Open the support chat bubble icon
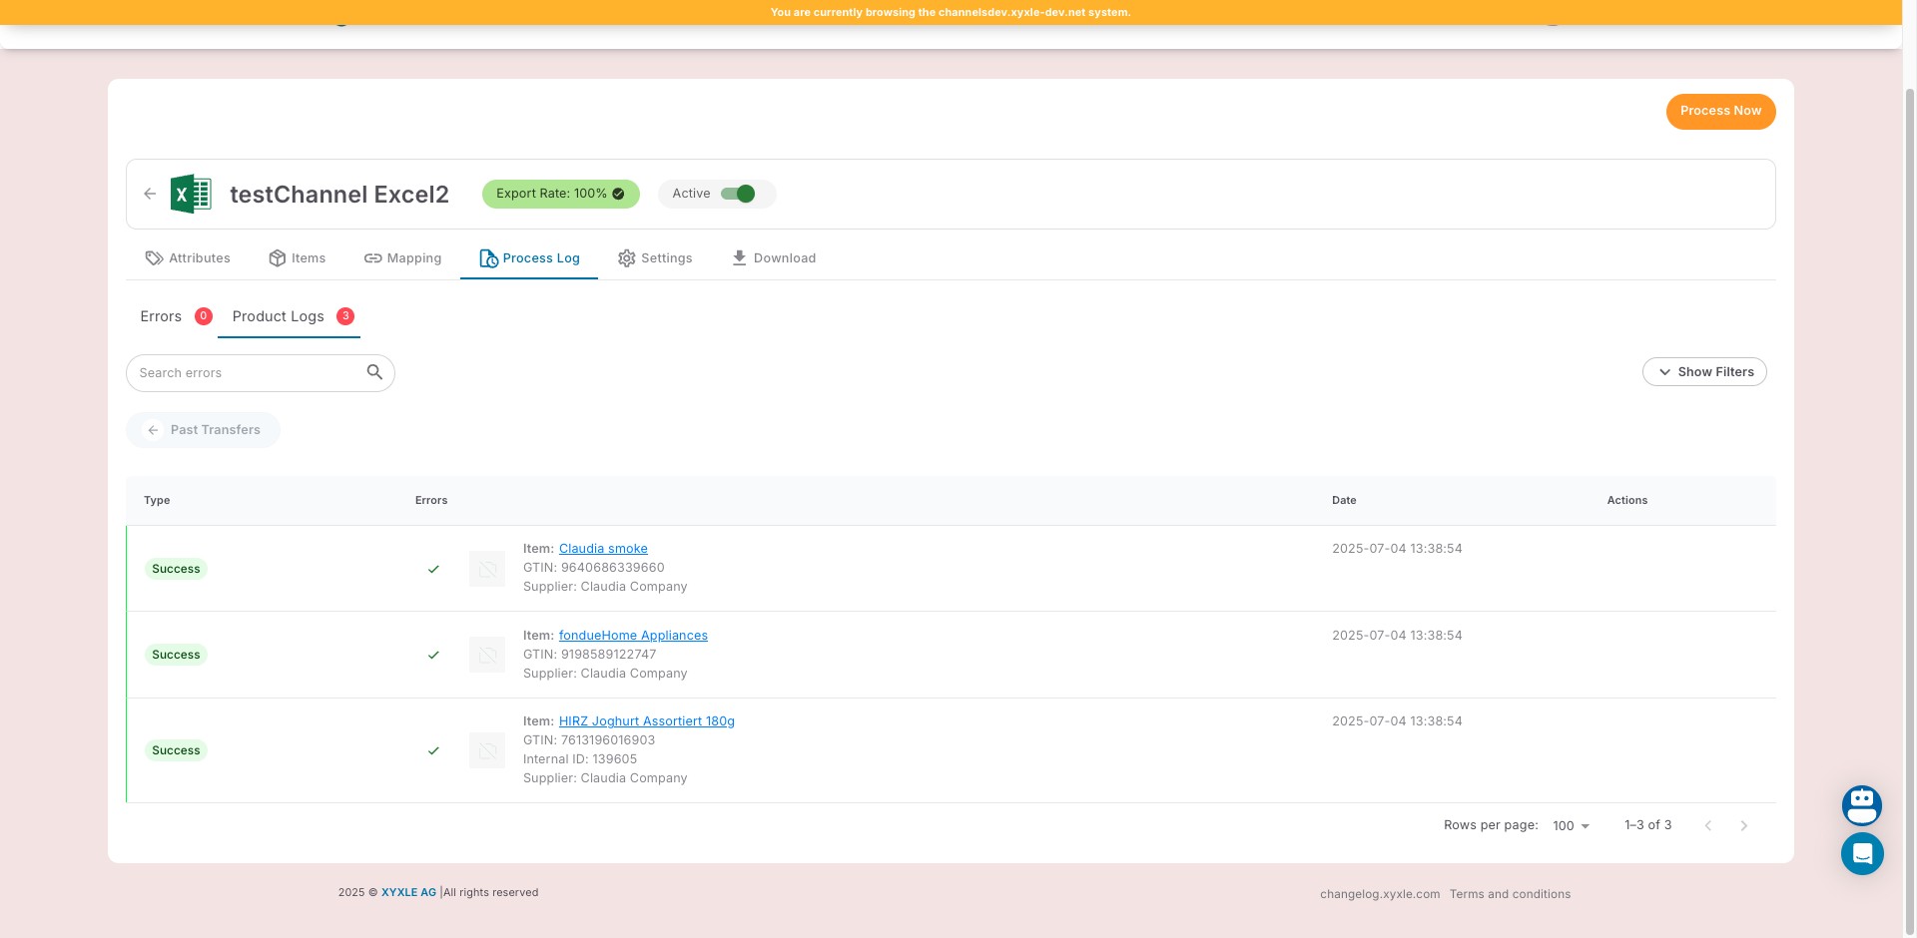The width and height of the screenshot is (1917, 938). pos(1861,854)
